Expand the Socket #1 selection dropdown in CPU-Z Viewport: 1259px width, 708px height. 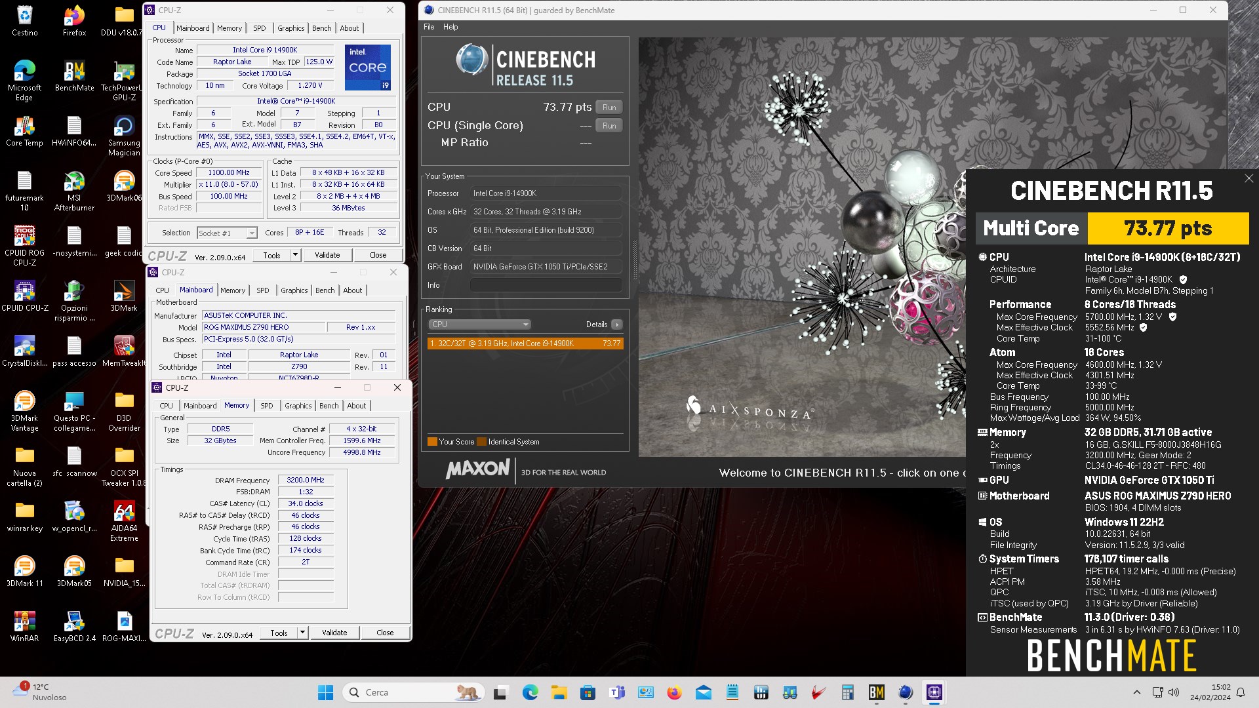[252, 233]
